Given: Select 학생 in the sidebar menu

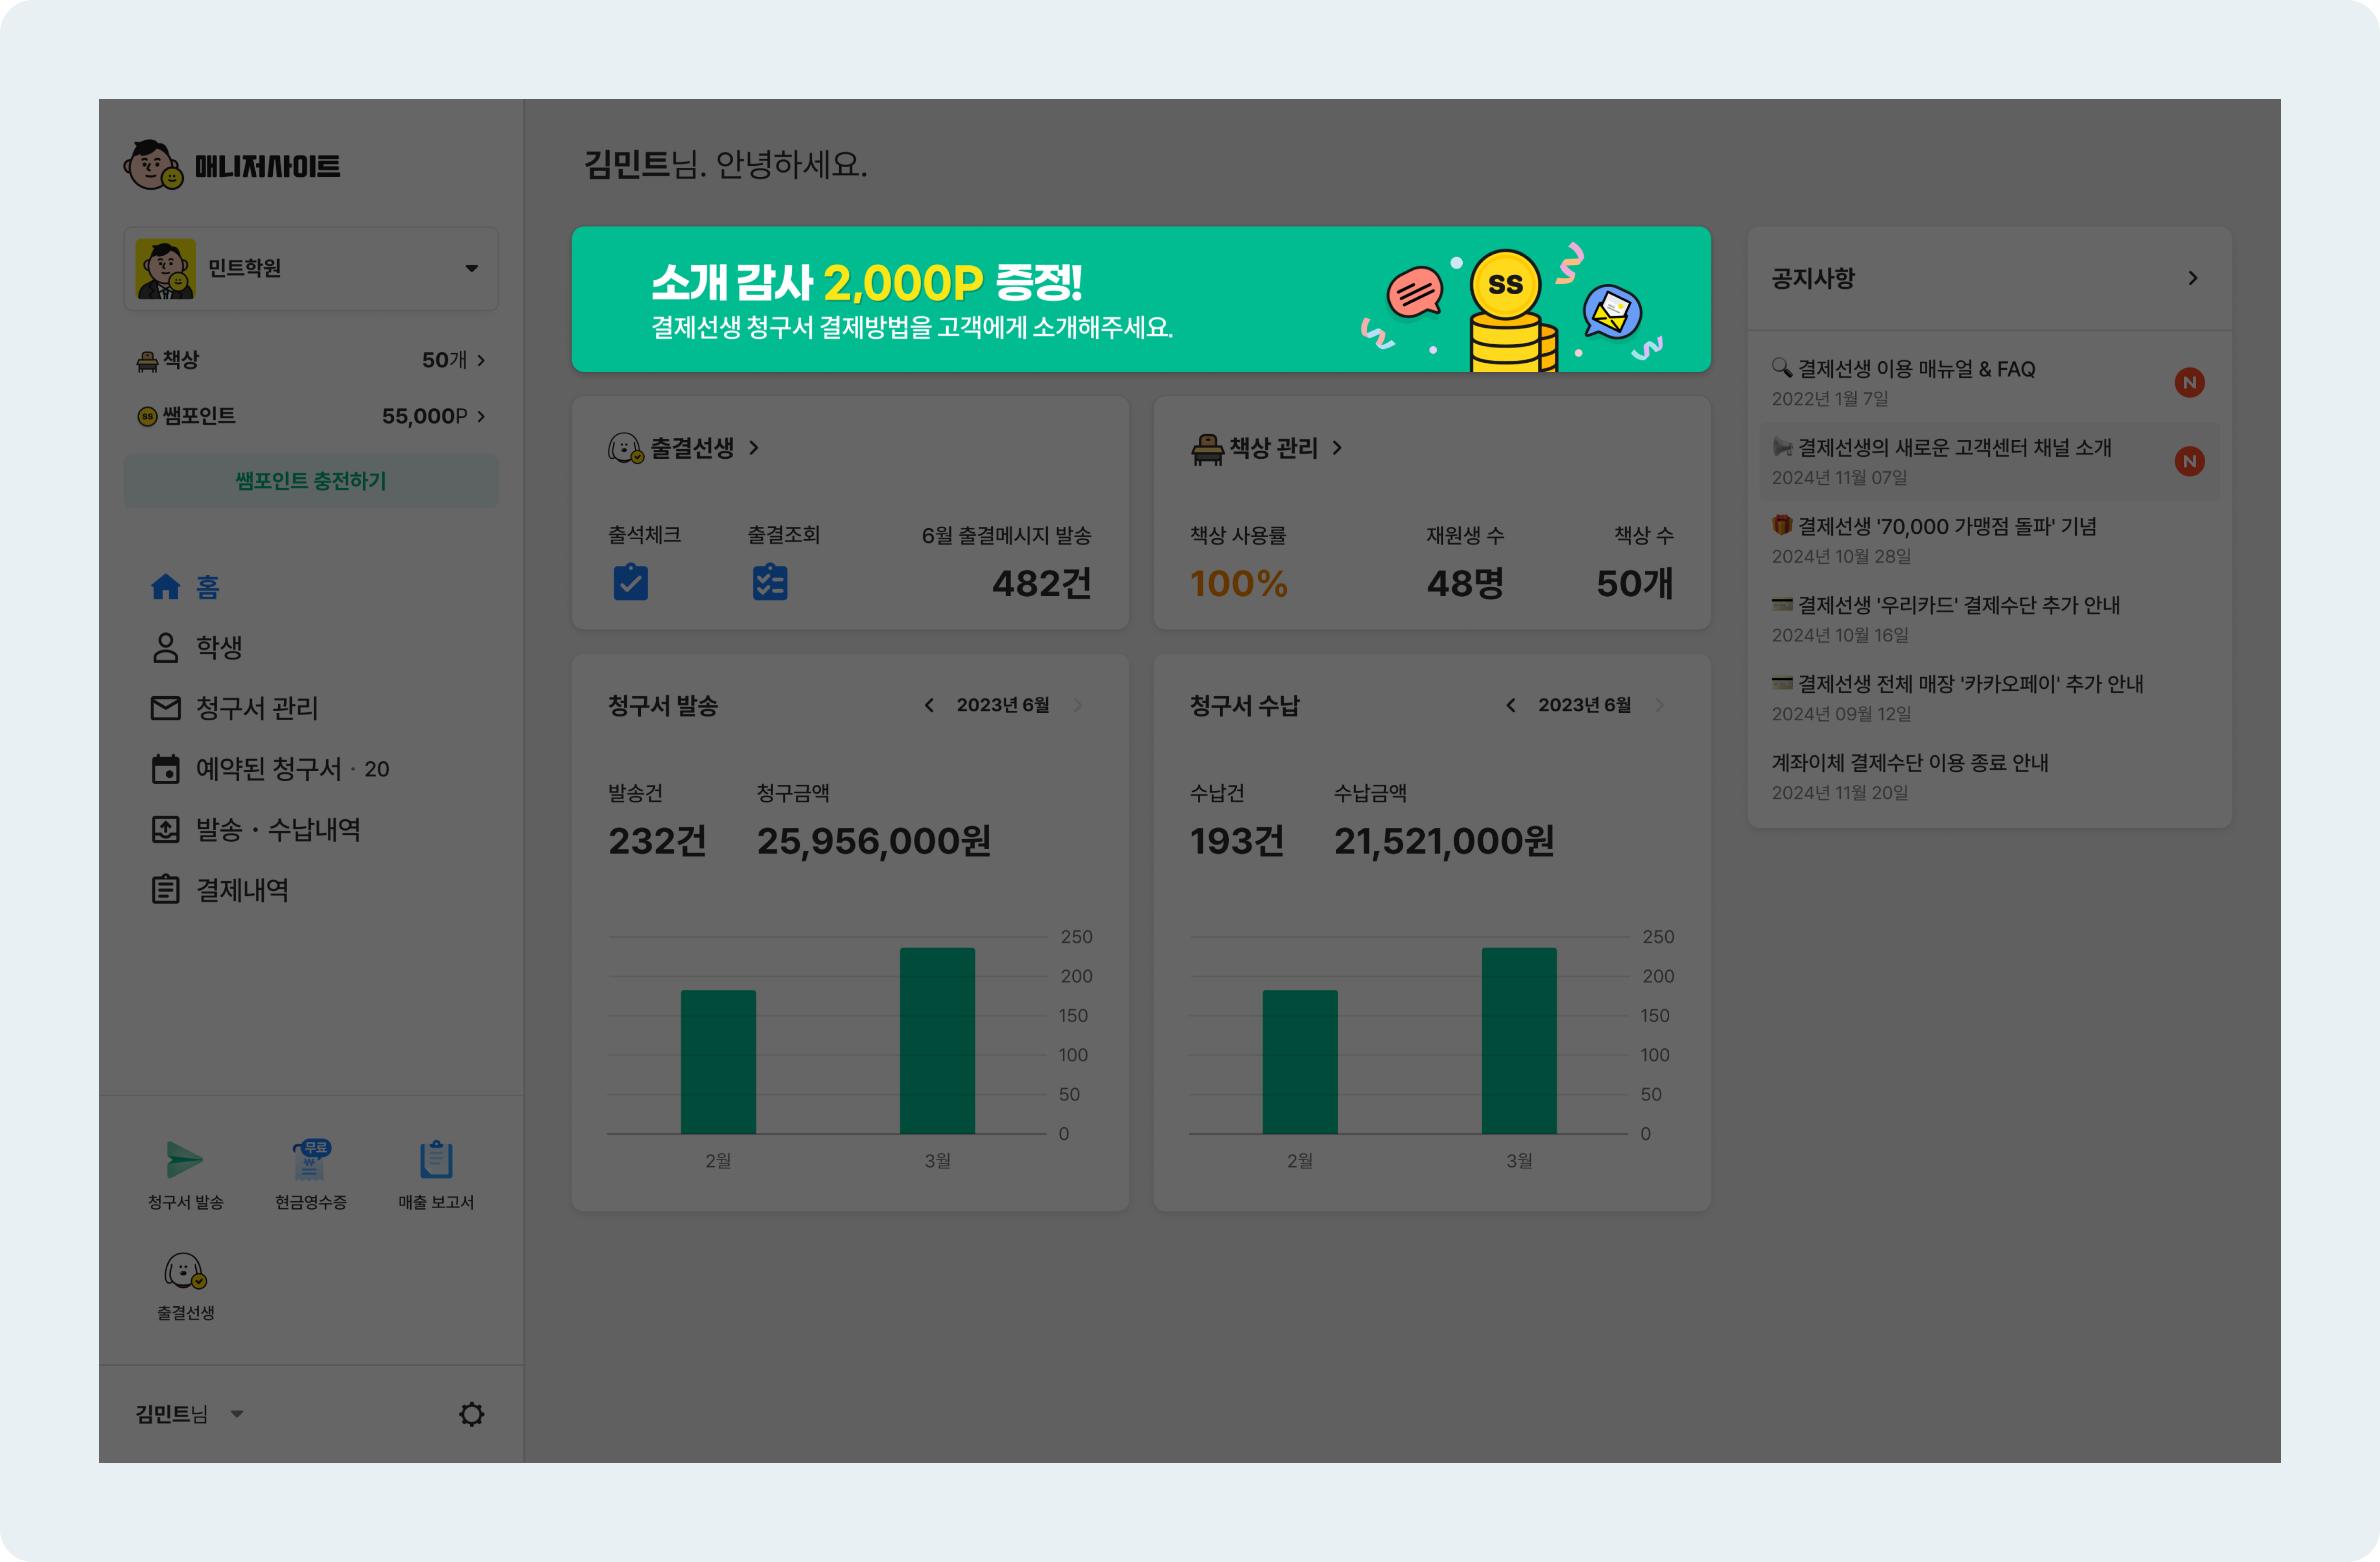Looking at the screenshot, I should [218, 647].
